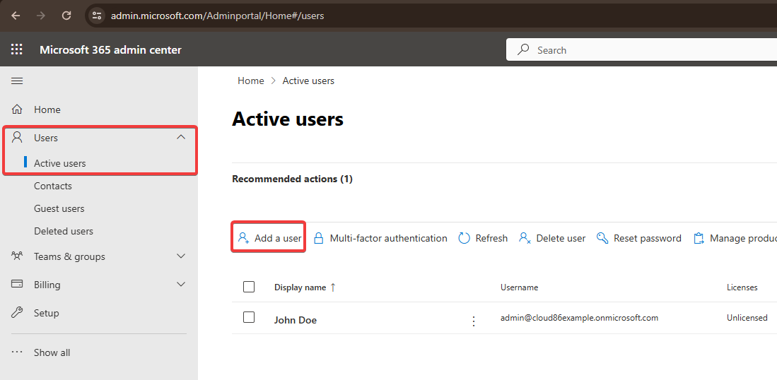Screen dimensions: 777x380
Task: Open Contacts in sidebar
Action: (x=53, y=186)
